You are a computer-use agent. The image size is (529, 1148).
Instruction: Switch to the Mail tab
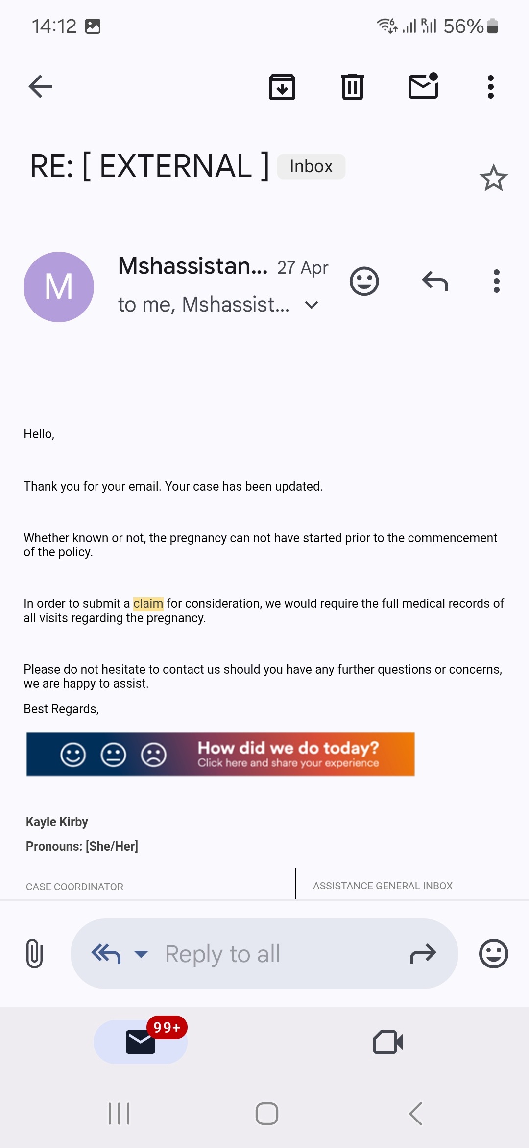(x=141, y=1042)
